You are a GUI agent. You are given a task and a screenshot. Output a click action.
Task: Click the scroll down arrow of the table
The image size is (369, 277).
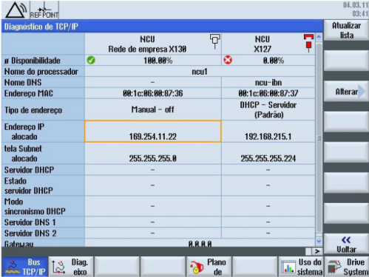tap(319, 241)
